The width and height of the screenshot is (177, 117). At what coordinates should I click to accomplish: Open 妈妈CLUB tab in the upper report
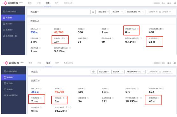pyautogui.click(x=68, y=3)
